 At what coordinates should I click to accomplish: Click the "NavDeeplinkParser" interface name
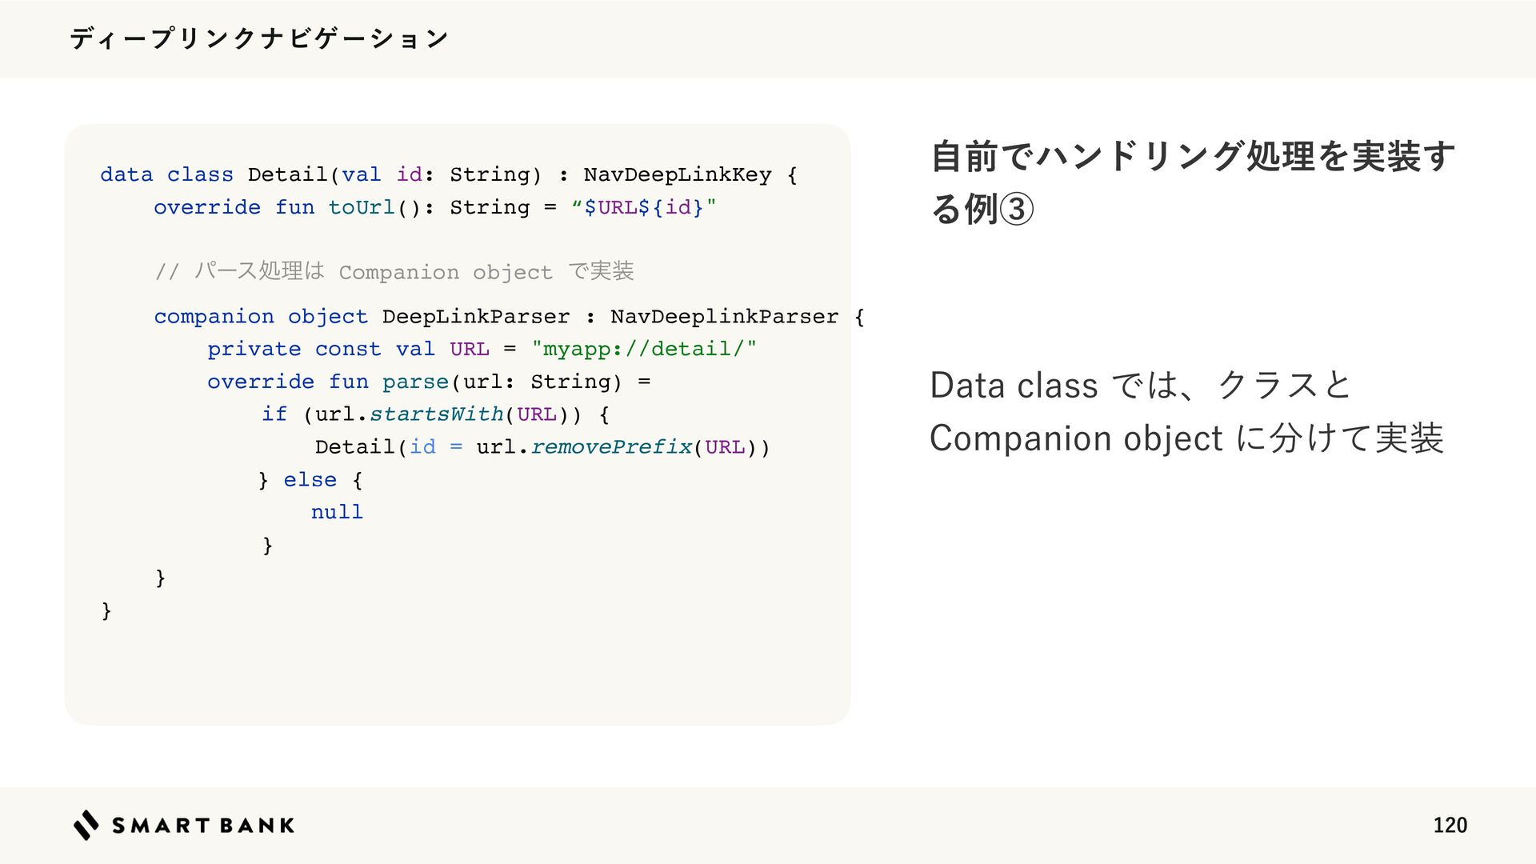724,317
